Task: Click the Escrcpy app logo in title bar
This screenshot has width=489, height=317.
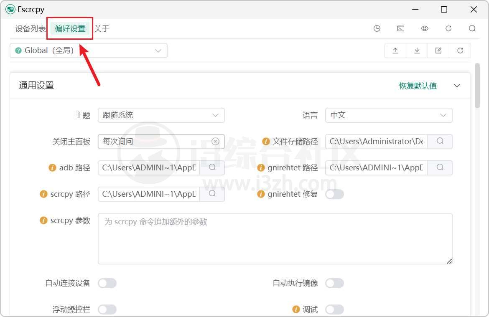Action: point(10,9)
